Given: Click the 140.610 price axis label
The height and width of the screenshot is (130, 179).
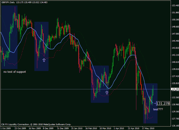Looking at the screenshot, I should [x=175, y=62].
